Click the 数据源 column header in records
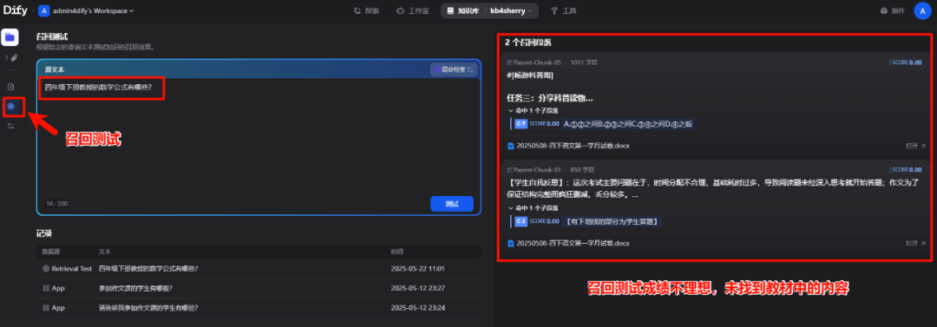Screen dimensions: 937x327 pyautogui.click(x=51, y=252)
